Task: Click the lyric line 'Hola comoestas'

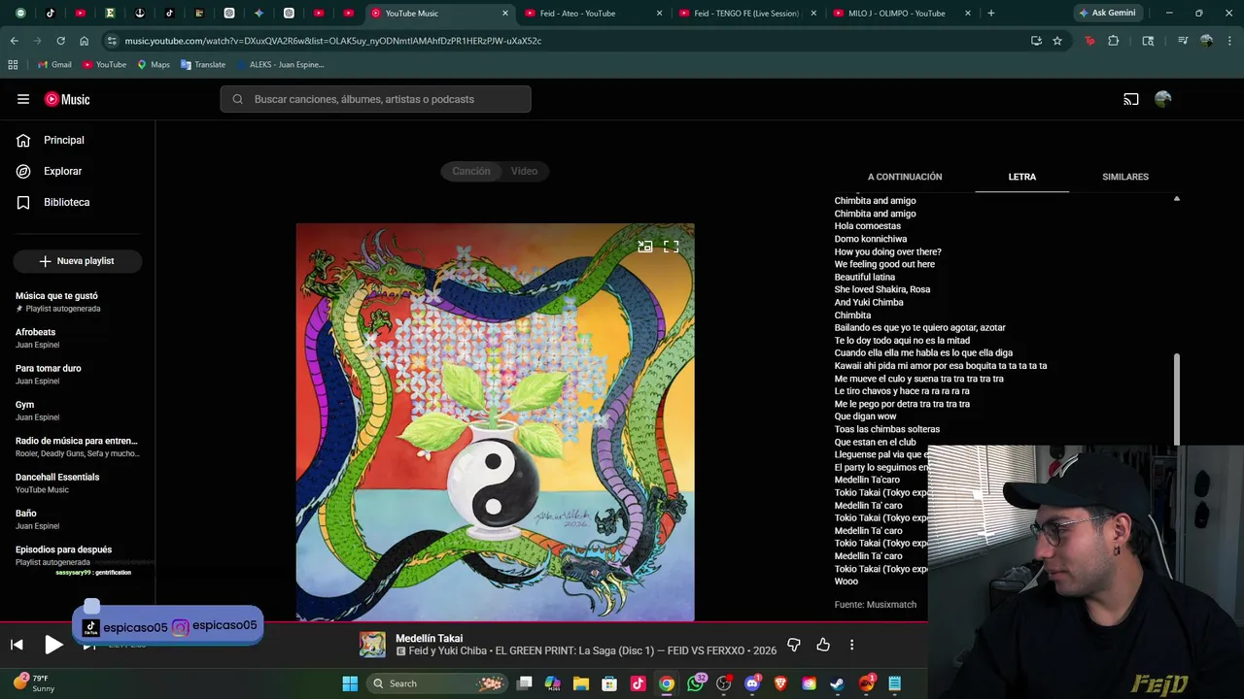Action: pyautogui.click(x=868, y=226)
